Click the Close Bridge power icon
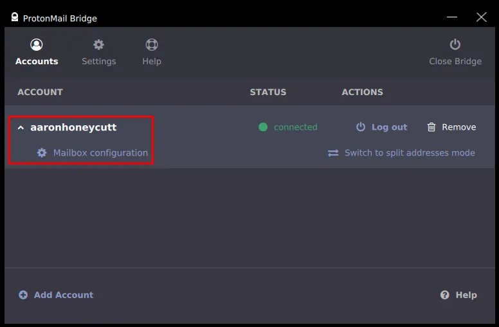Viewport: 499px width, 327px height. (455, 44)
